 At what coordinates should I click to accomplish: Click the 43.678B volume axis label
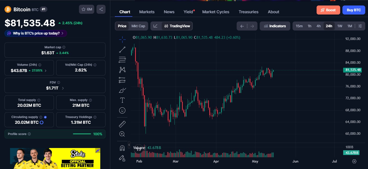[351, 153]
